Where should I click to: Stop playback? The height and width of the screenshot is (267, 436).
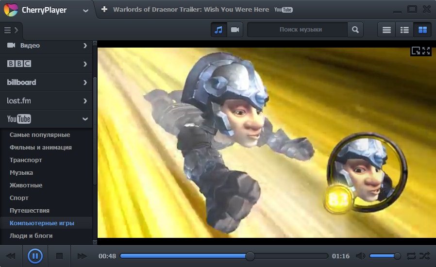[59, 256]
